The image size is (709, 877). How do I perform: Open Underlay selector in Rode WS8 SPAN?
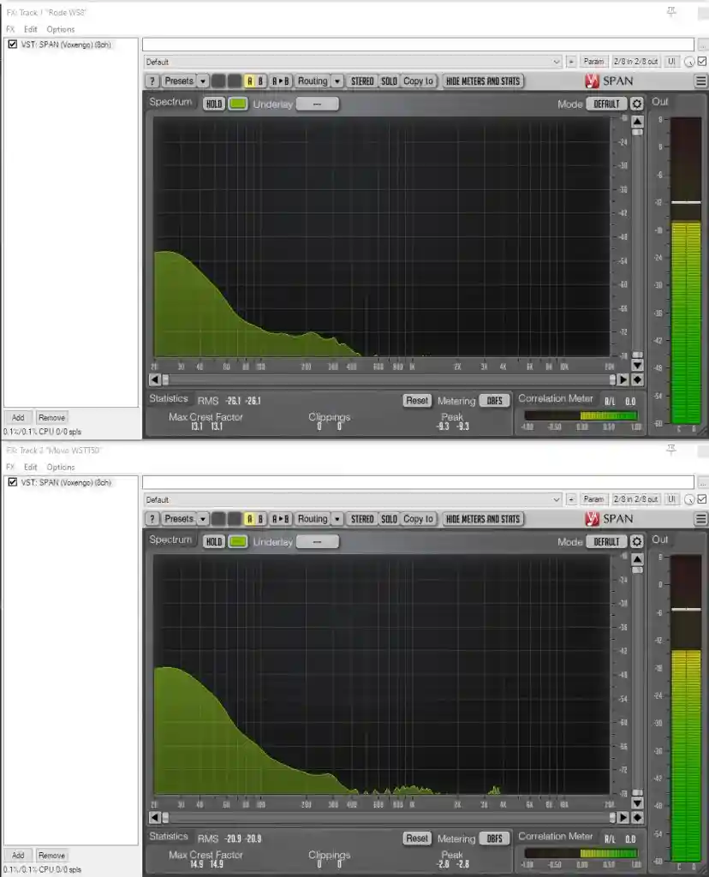tap(317, 104)
